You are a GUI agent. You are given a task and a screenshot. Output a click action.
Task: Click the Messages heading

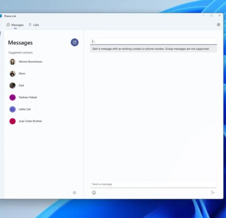tap(20, 43)
